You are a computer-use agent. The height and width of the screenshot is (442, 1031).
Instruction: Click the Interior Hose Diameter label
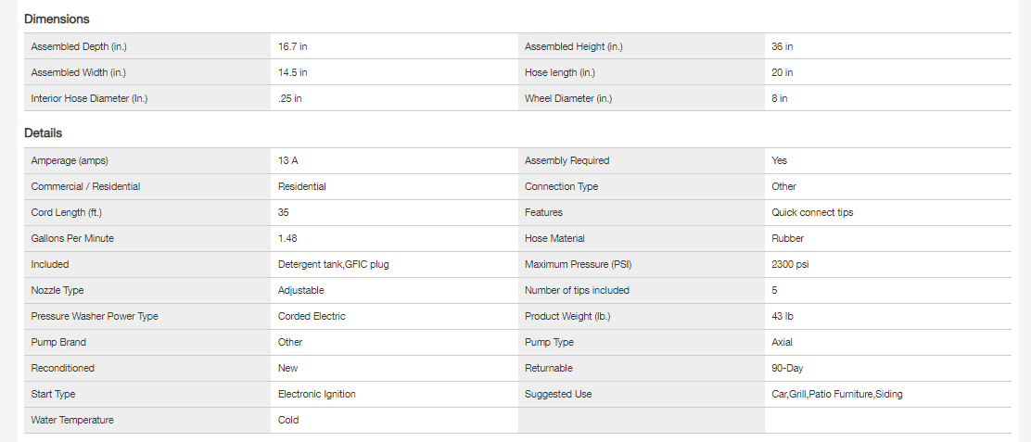(89, 98)
